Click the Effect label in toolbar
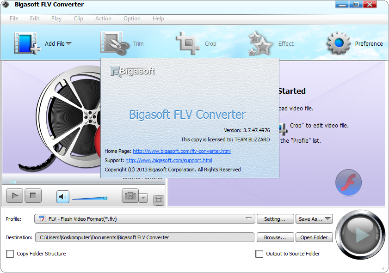Screen dimensions: 389x273 (286, 43)
